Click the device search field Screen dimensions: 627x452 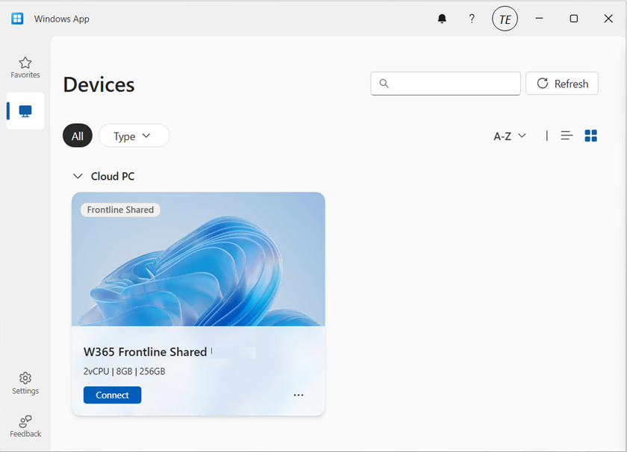click(x=446, y=84)
